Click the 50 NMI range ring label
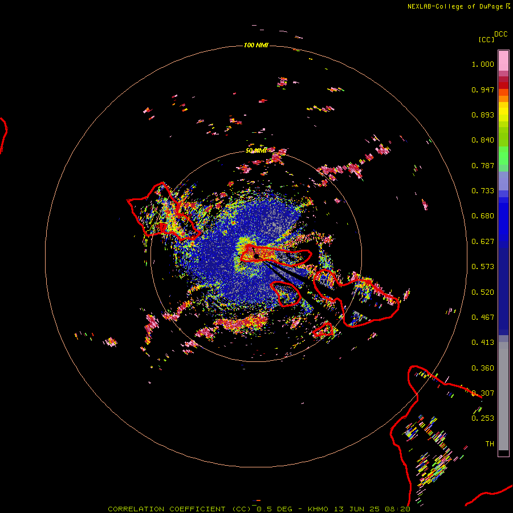Screen dimensions: 513x513 (256, 150)
